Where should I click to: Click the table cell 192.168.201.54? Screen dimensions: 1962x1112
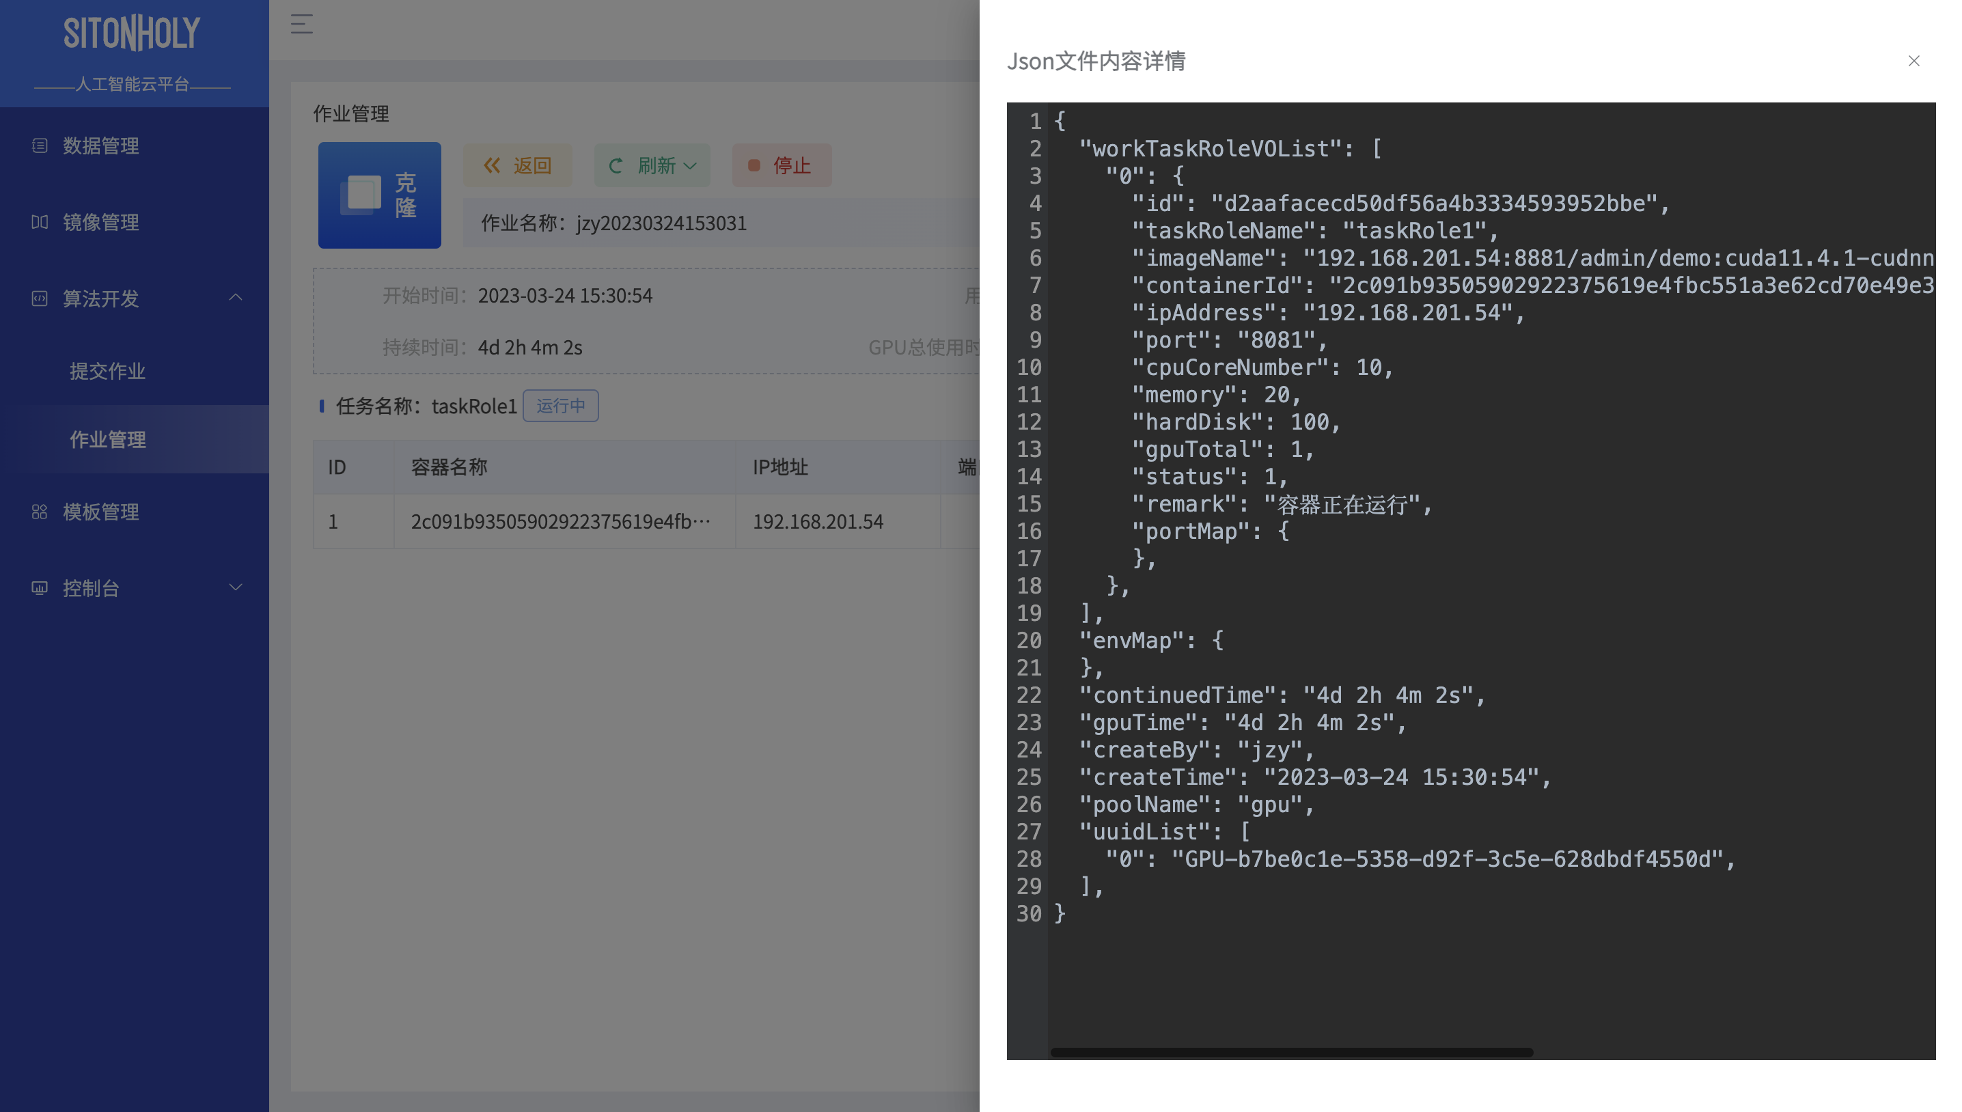(x=818, y=522)
